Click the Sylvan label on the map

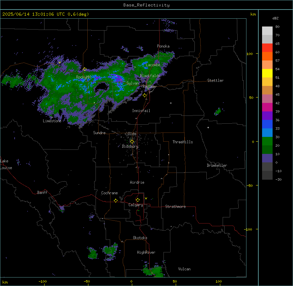133,83
